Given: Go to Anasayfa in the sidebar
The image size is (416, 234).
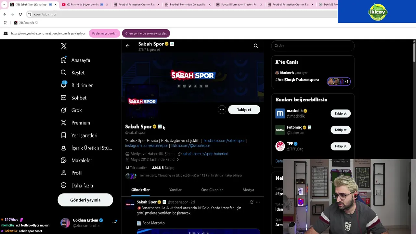Looking at the screenshot, I should [x=75, y=60].
